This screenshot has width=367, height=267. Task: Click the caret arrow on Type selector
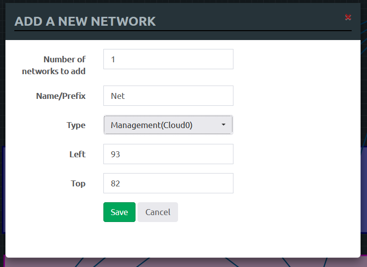click(x=224, y=125)
